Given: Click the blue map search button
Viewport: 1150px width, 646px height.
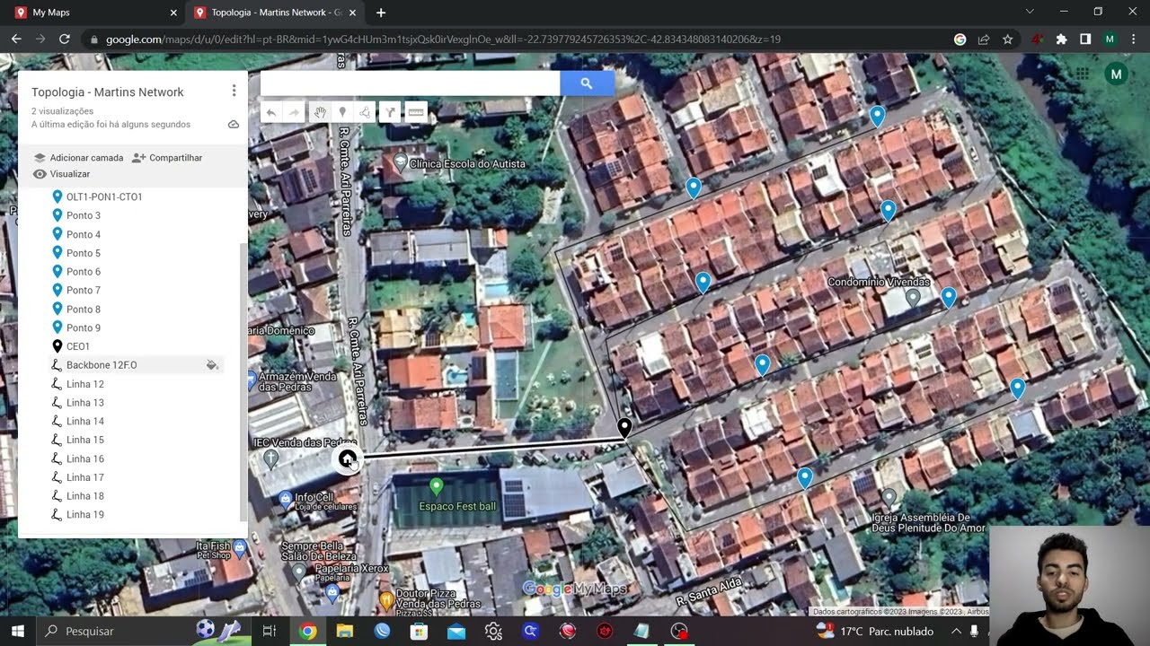Looking at the screenshot, I should point(587,83).
